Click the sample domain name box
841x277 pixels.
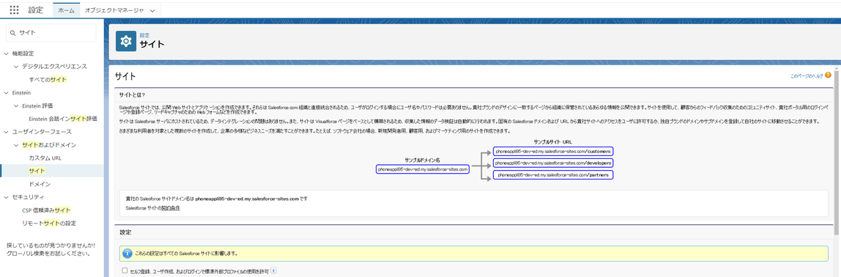[x=423, y=169]
